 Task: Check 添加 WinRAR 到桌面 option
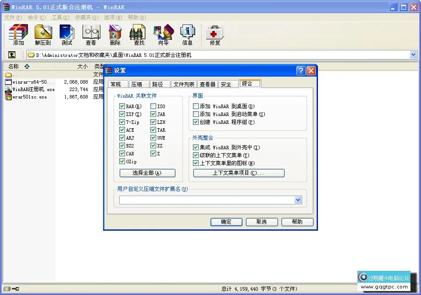[196, 106]
